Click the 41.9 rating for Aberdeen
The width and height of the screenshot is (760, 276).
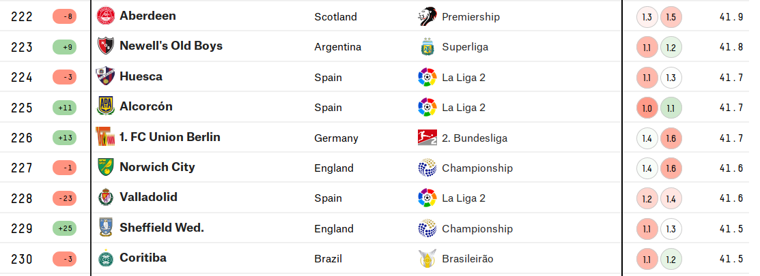pos(731,17)
